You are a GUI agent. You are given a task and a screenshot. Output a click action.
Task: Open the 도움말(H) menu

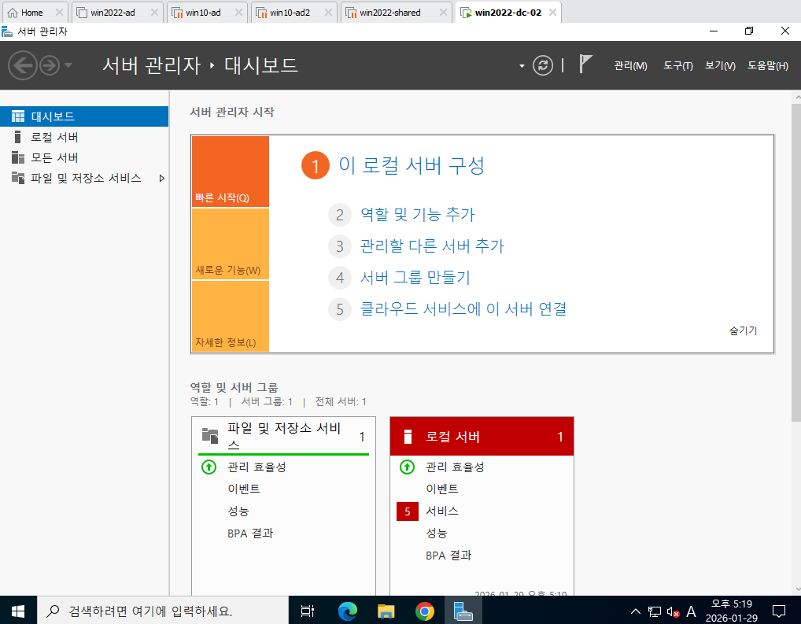point(768,66)
